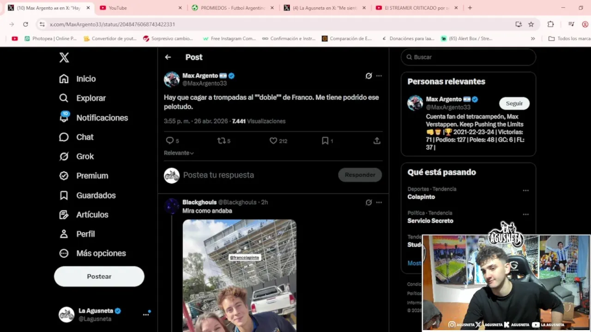Open a new browser tab

(470, 8)
